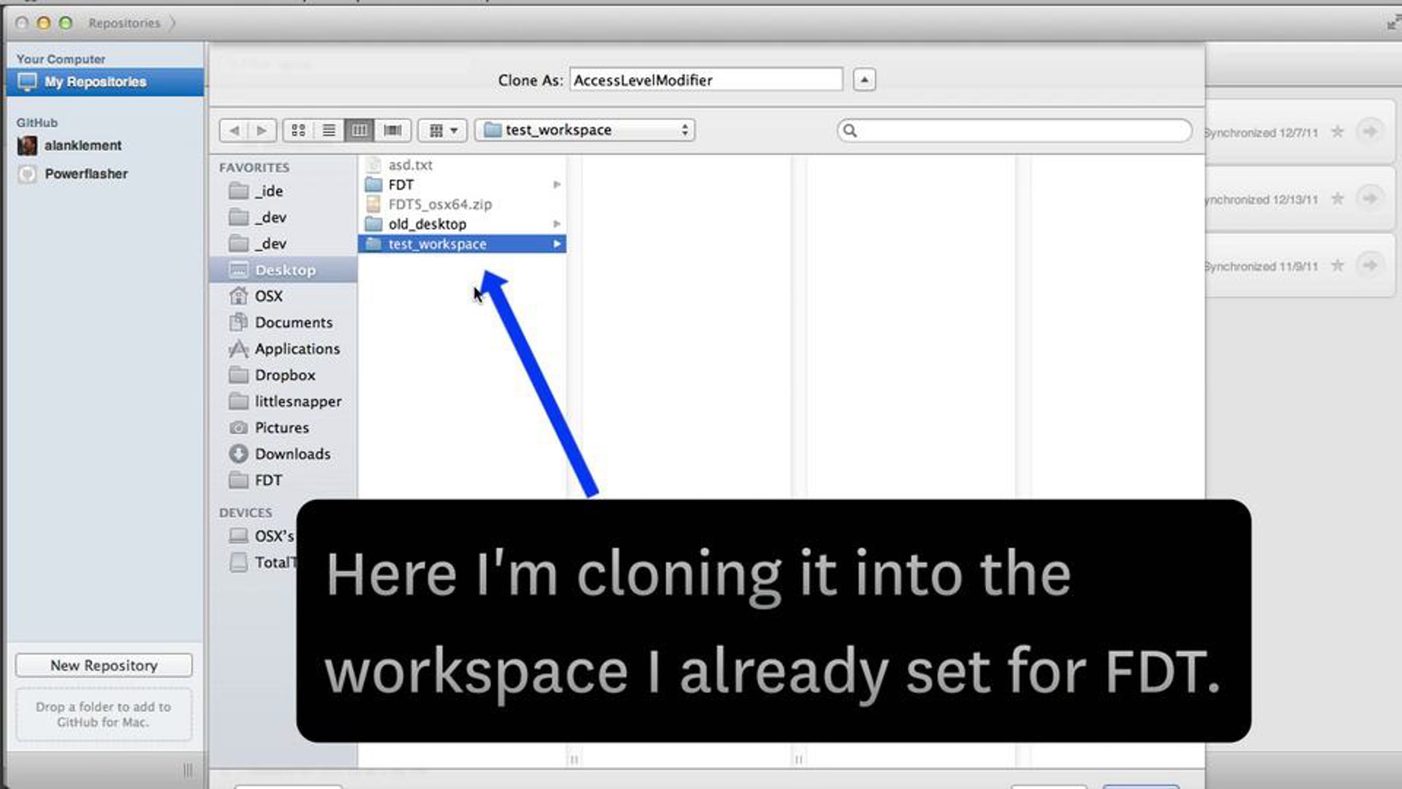Open the item arrangement dropdown
Image resolution: width=1402 pixels, height=789 pixels.
point(443,130)
